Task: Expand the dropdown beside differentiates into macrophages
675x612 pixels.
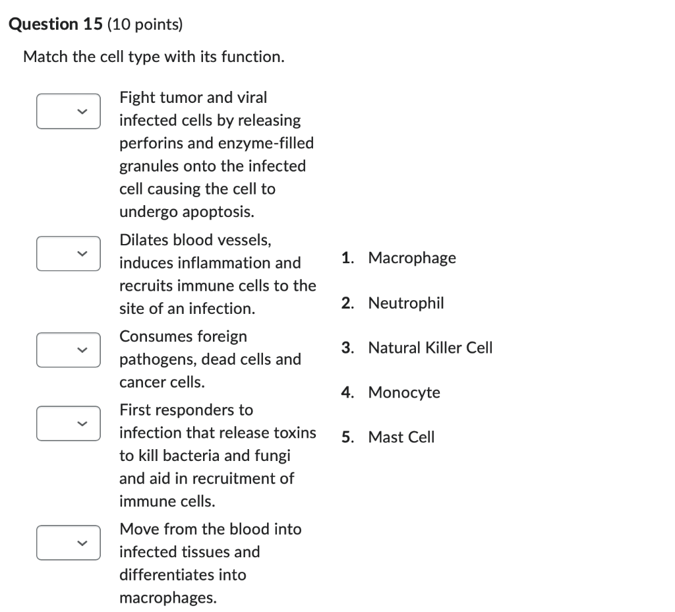Action: click(x=68, y=542)
